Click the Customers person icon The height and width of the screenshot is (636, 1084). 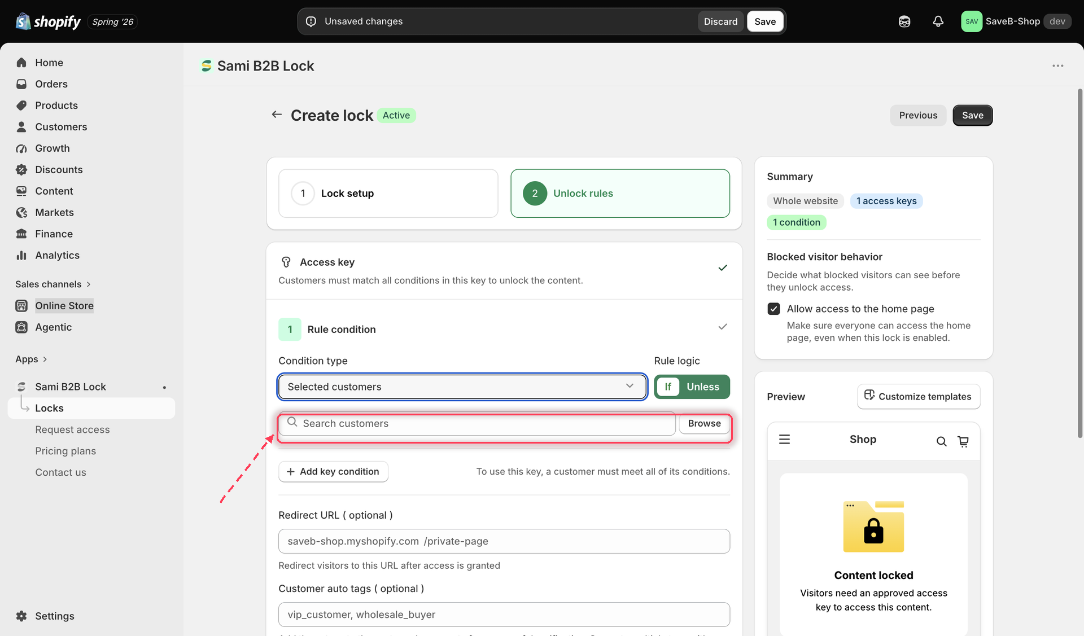(21, 127)
